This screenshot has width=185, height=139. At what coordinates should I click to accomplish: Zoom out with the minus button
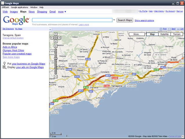click(x=56, y=76)
